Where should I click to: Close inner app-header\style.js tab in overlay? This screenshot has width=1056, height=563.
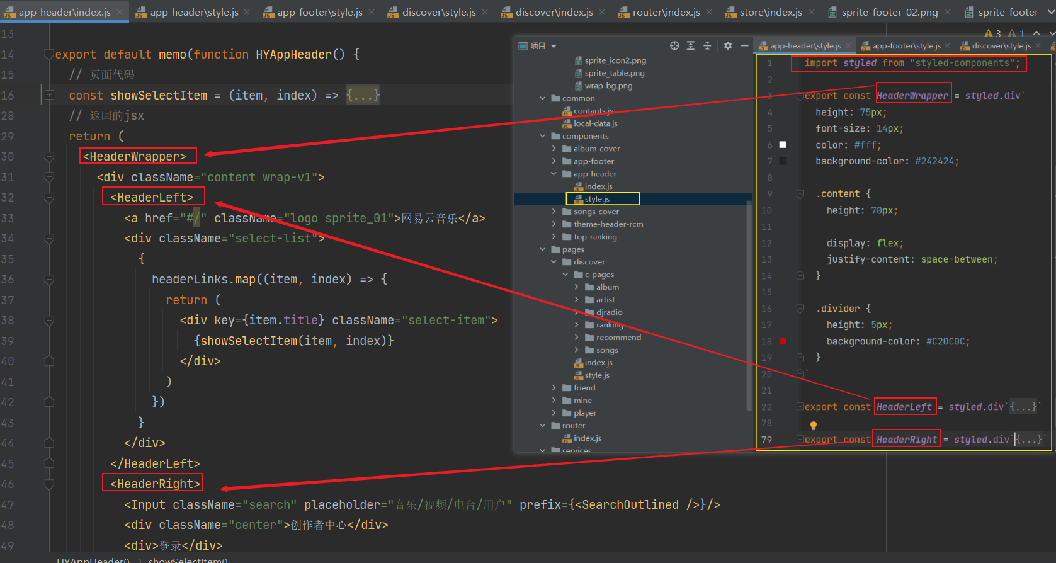[x=848, y=45]
